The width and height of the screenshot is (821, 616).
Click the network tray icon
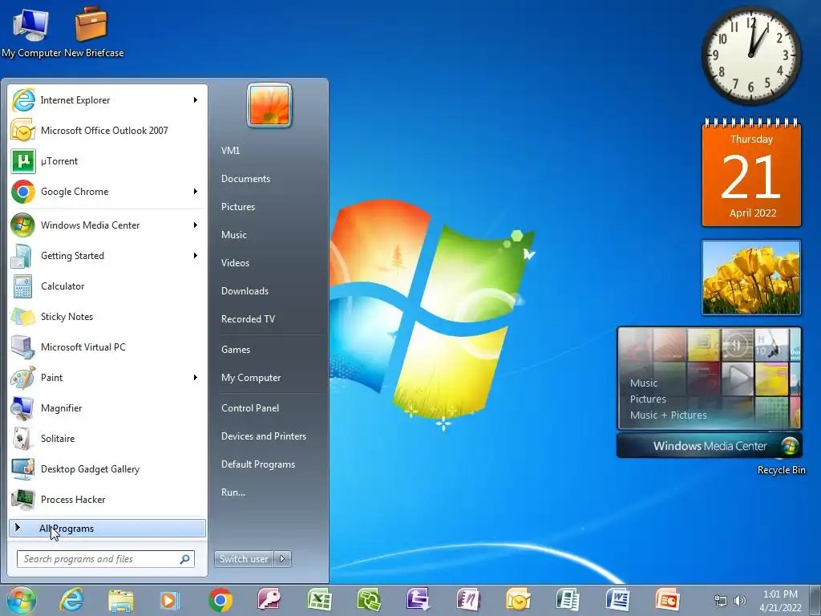(721, 601)
